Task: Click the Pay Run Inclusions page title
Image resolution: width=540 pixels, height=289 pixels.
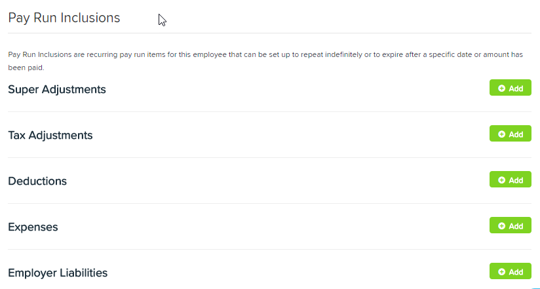Action: [x=64, y=18]
